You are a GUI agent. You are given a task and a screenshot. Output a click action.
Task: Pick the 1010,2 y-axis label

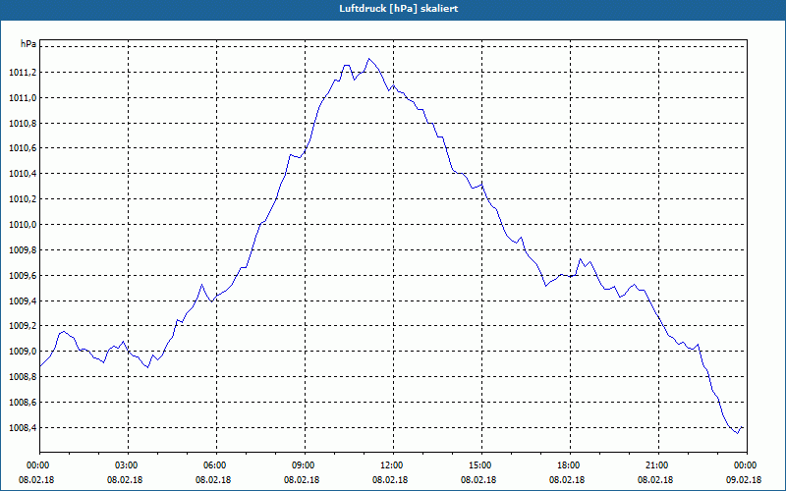(x=23, y=199)
